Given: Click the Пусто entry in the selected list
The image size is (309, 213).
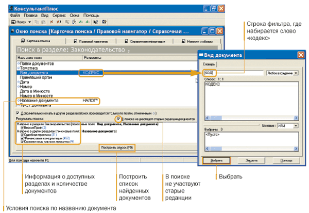Looking at the screenshot, I should pyautogui.click(x=212, y=135).
